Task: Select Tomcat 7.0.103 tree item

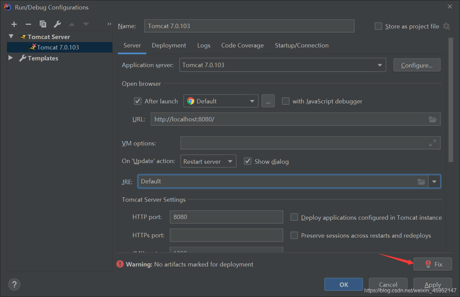Action: pos(60,47)
